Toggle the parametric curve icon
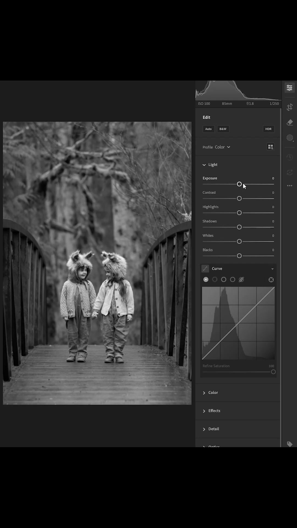The image size is (297, 528). point(205,269)
